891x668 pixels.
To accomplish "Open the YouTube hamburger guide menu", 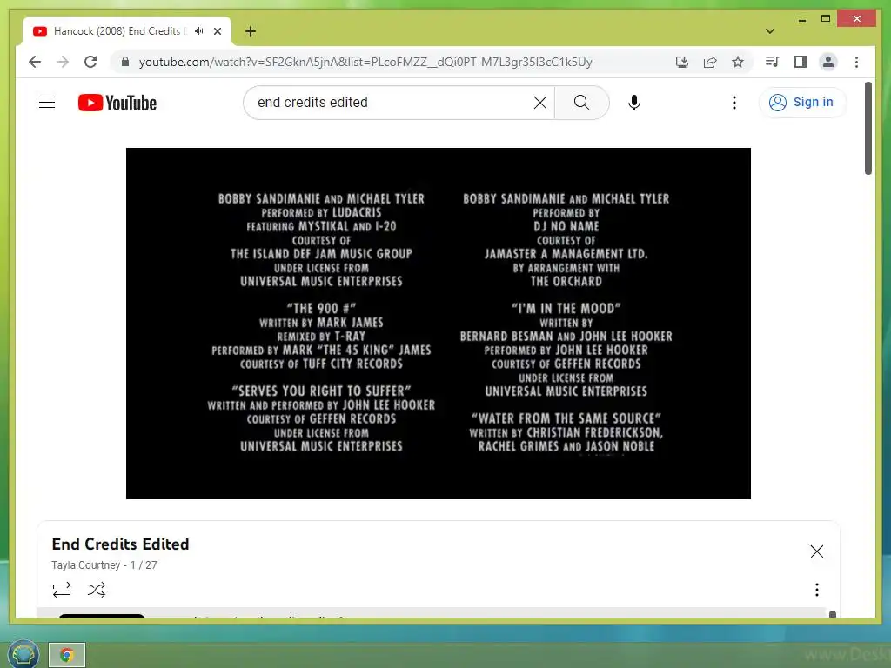I will [x=47, y=103].
